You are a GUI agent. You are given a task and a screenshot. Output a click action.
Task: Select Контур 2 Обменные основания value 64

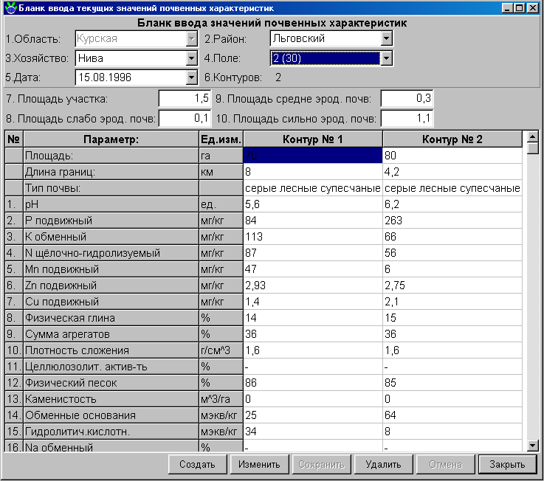pyautogui.click(x=452, y=415)
